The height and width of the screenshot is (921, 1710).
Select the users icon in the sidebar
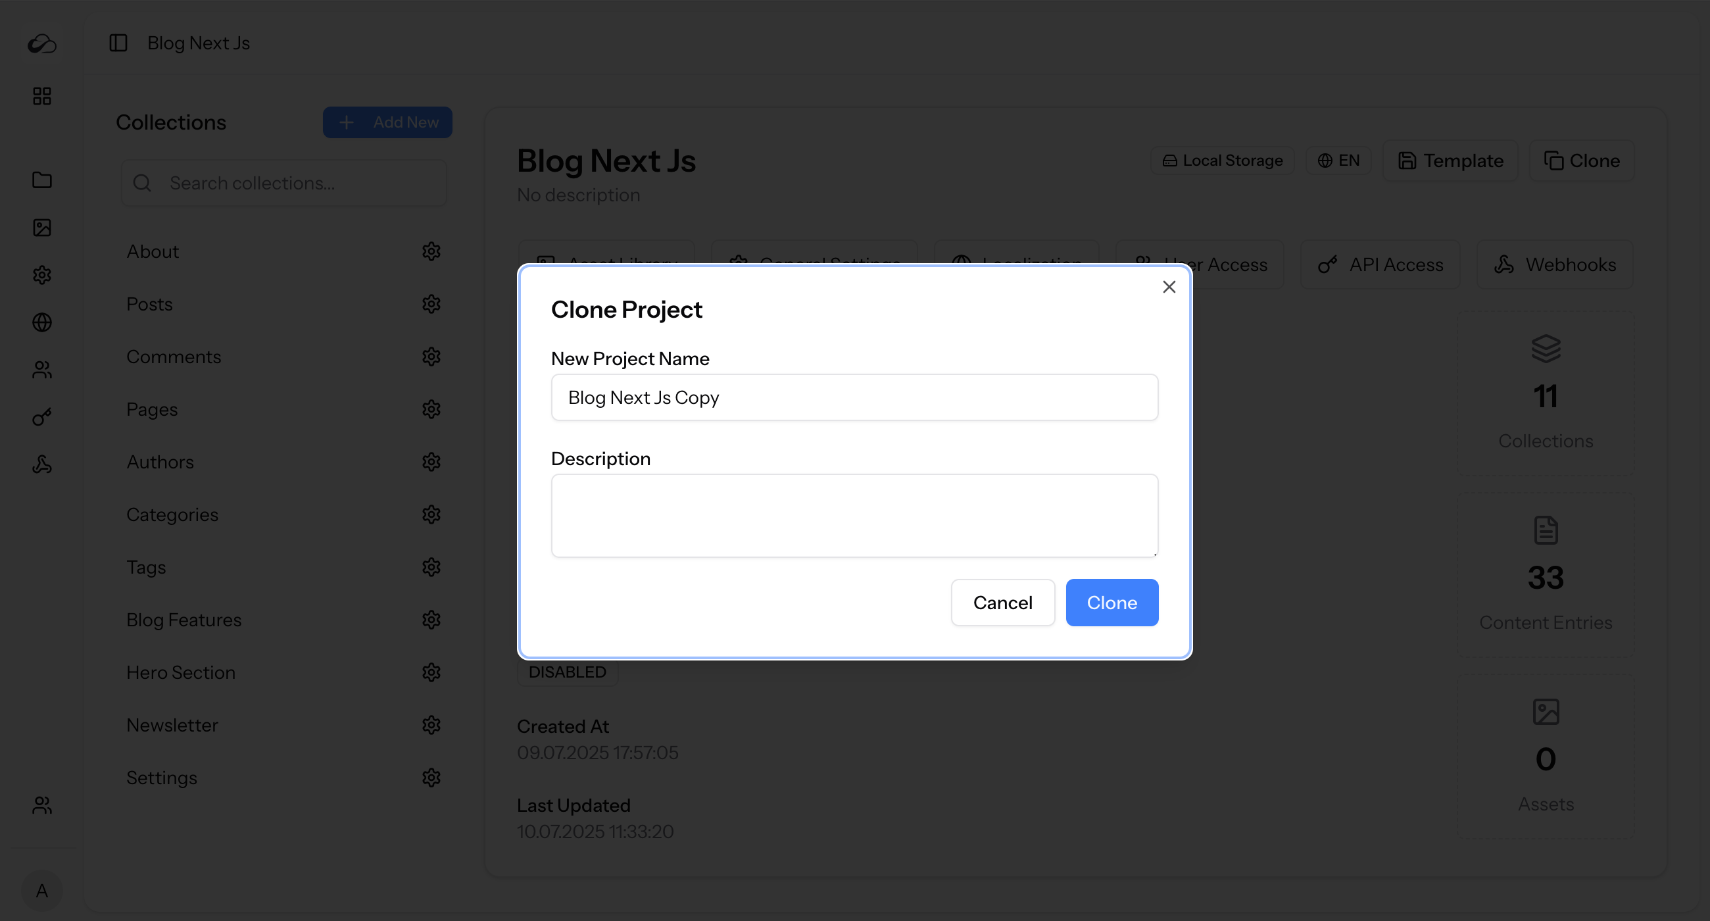point(42,370)
